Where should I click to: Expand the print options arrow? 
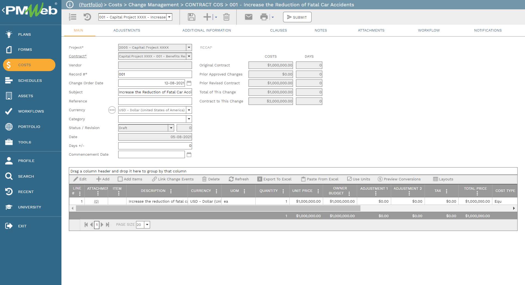pyautogui.click(x=273, y=17)
